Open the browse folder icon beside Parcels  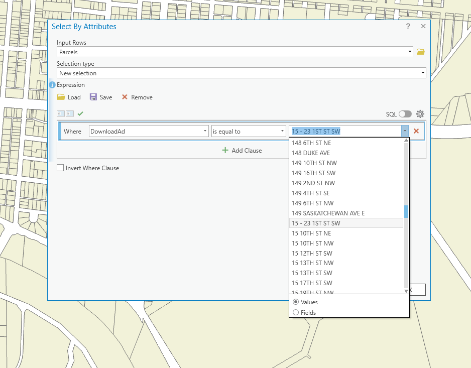[x=420, y=52]
